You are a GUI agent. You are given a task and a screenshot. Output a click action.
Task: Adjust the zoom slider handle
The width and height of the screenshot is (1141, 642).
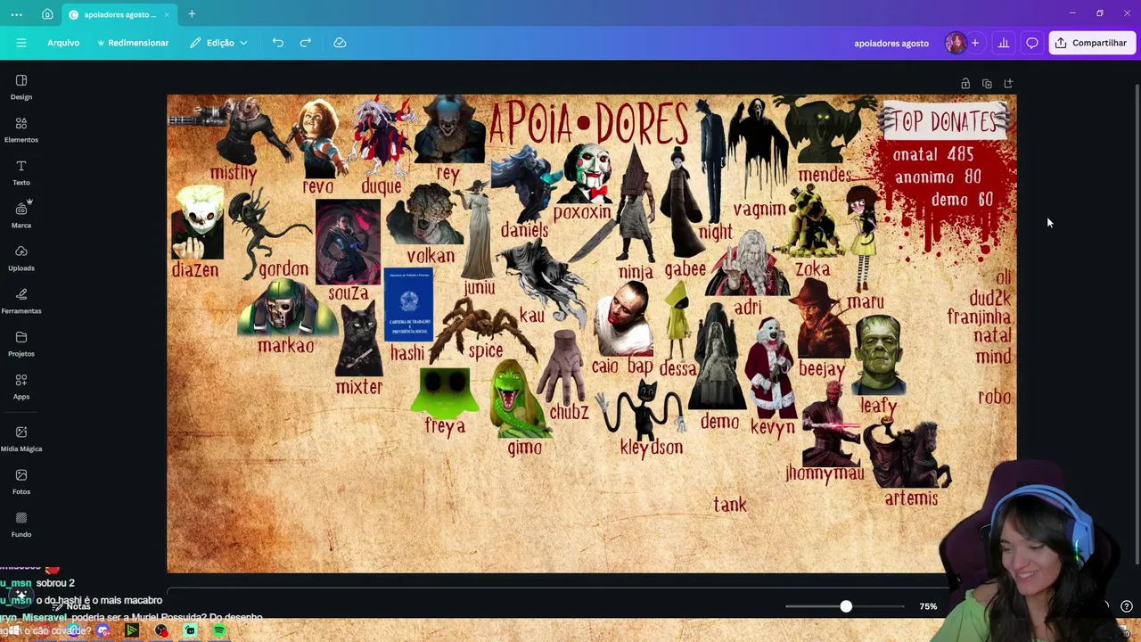pyautogui.click(x=846, y=606)
